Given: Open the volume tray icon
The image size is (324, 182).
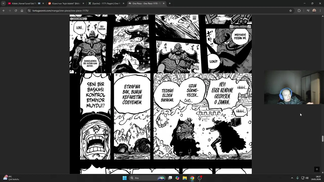Looking at the screenshot, I should [307, 178].
